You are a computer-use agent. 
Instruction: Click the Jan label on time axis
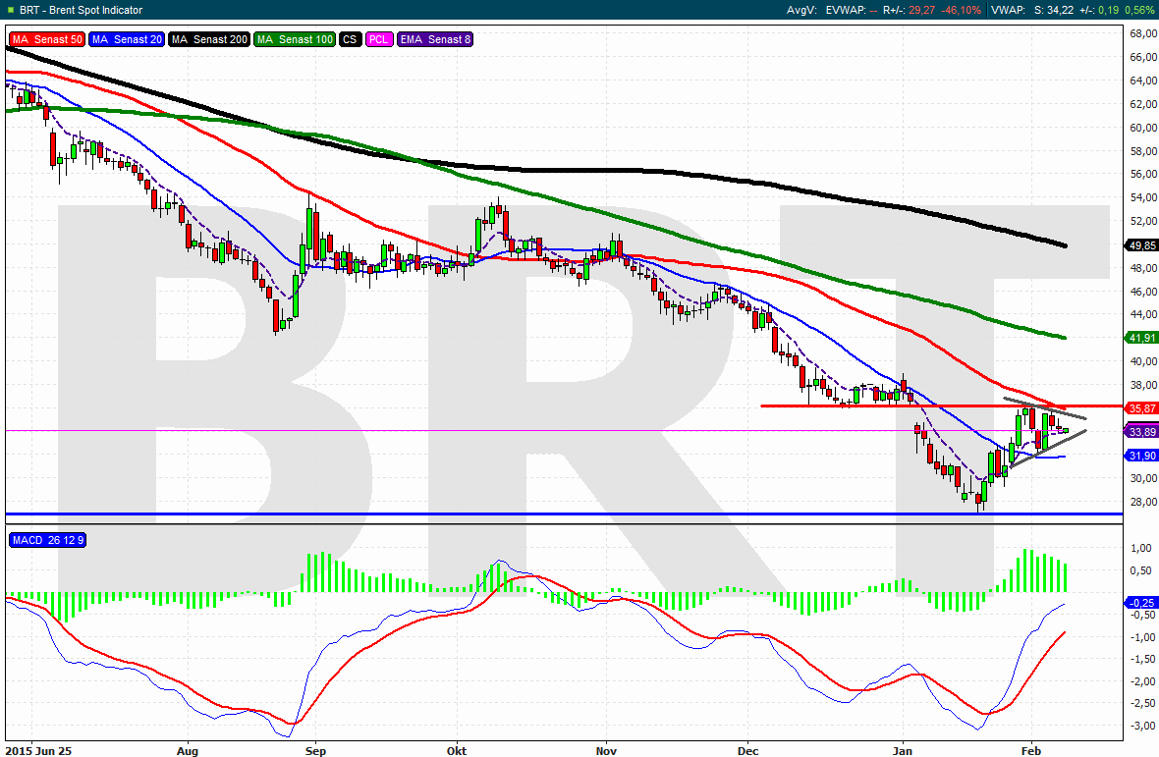903,750
